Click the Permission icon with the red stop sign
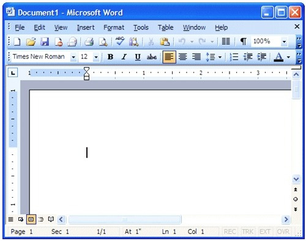 pyautogui.click(x=59, y=41)
